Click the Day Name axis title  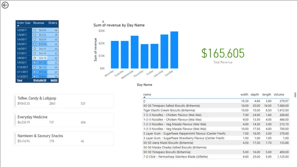(144, 84)
